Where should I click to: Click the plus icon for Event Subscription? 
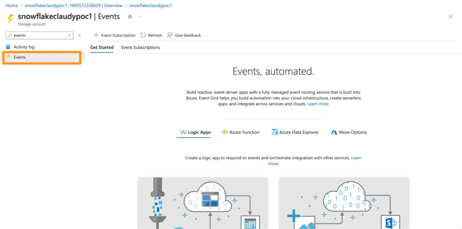tap(96, 35)
